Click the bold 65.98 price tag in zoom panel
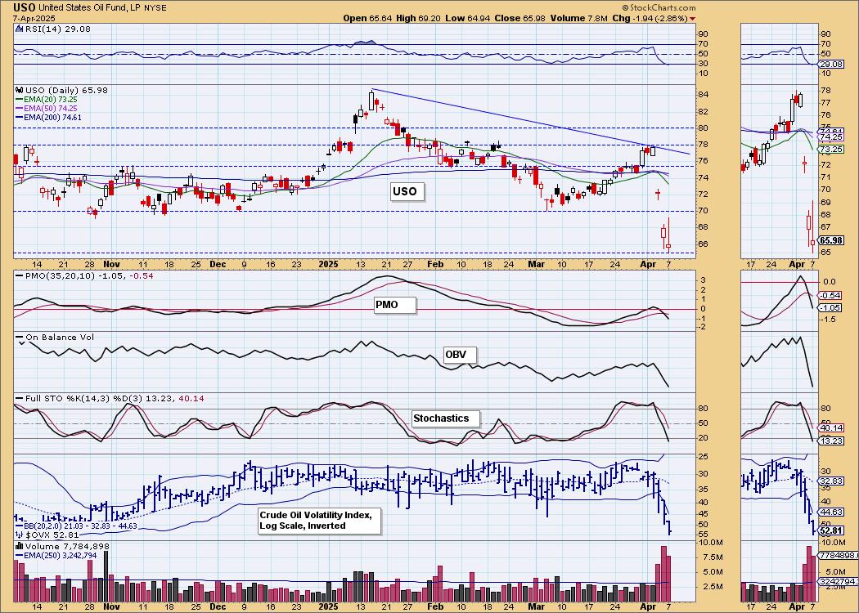This screenshot has height=613, width=859. pyautogui.click(x=831, y=240)
